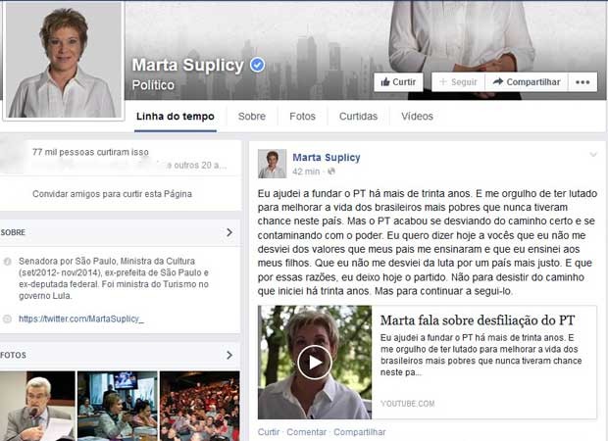Open the post options dropdown arrow
Screen dimensions: 608x441
592,156
